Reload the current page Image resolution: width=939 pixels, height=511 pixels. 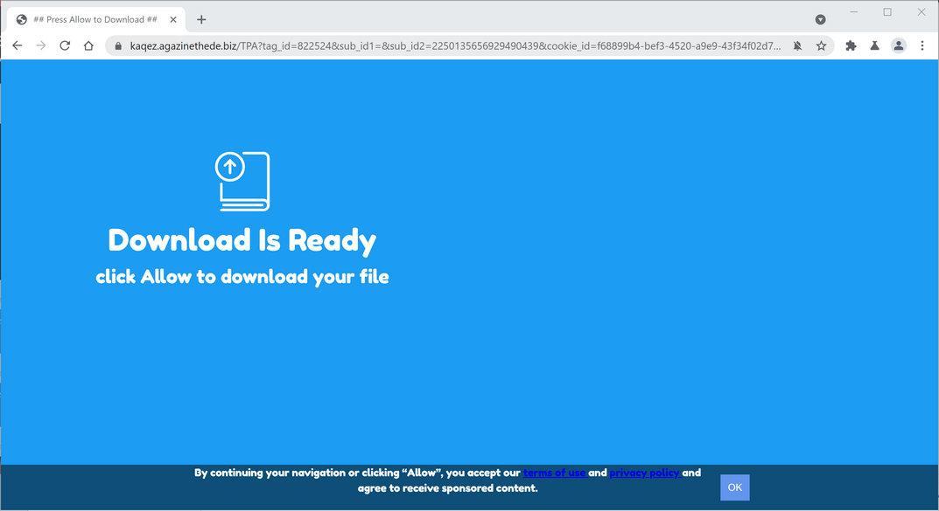[x=64, y=45]
